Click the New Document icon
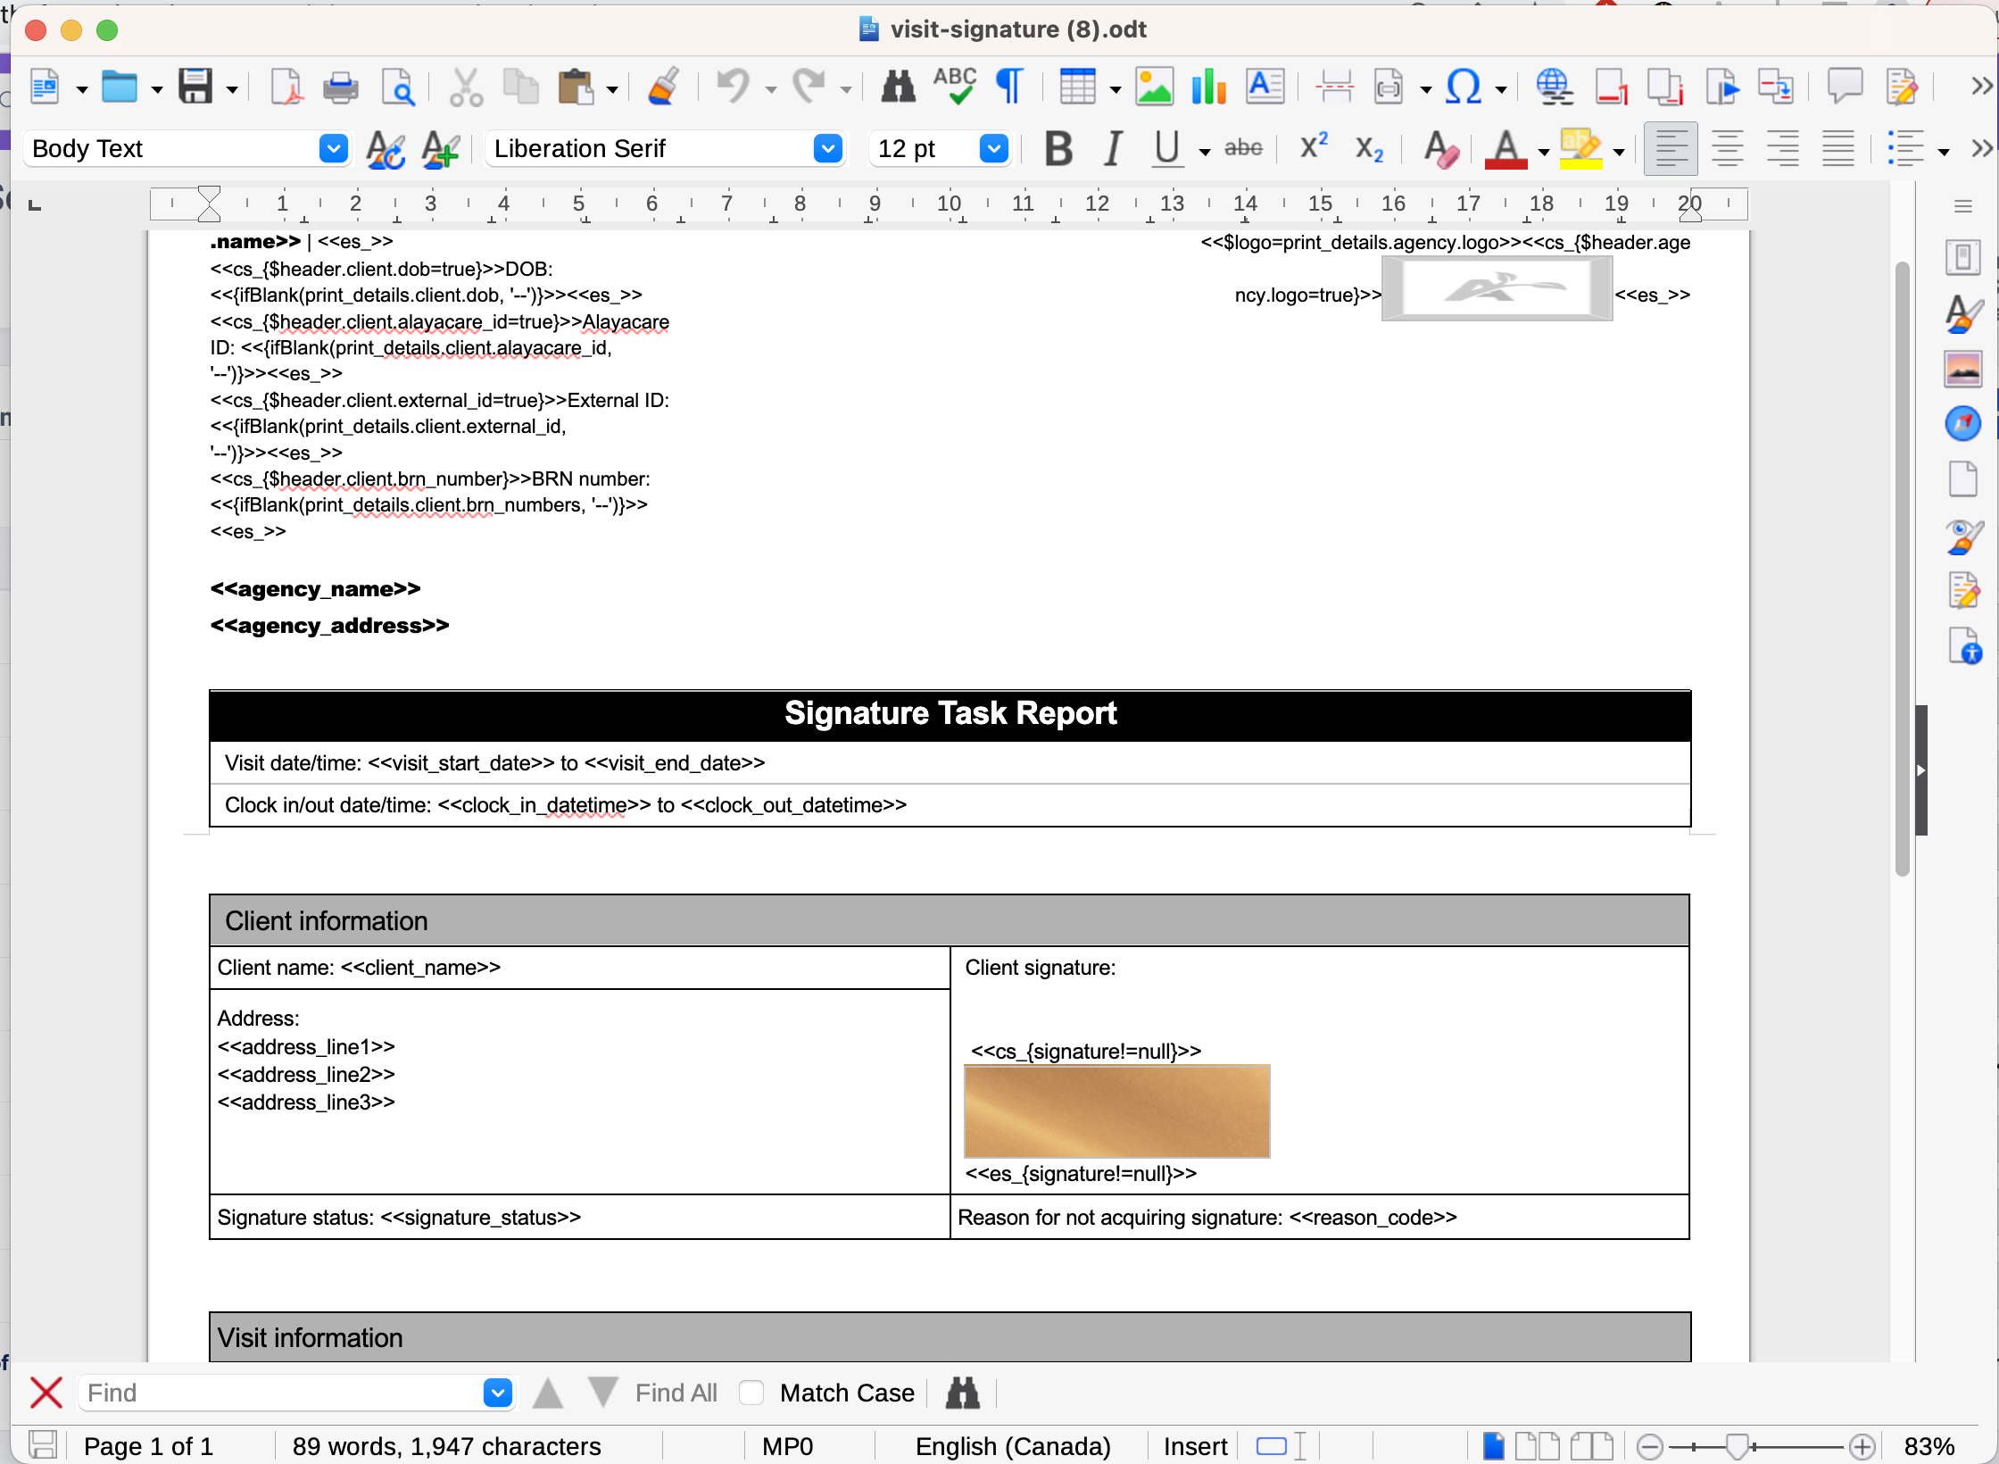This screenshot has width=1999, height=1464. click(45, 87)
